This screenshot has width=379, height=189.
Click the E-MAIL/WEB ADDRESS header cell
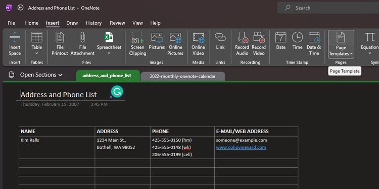(x=256, y=132)
